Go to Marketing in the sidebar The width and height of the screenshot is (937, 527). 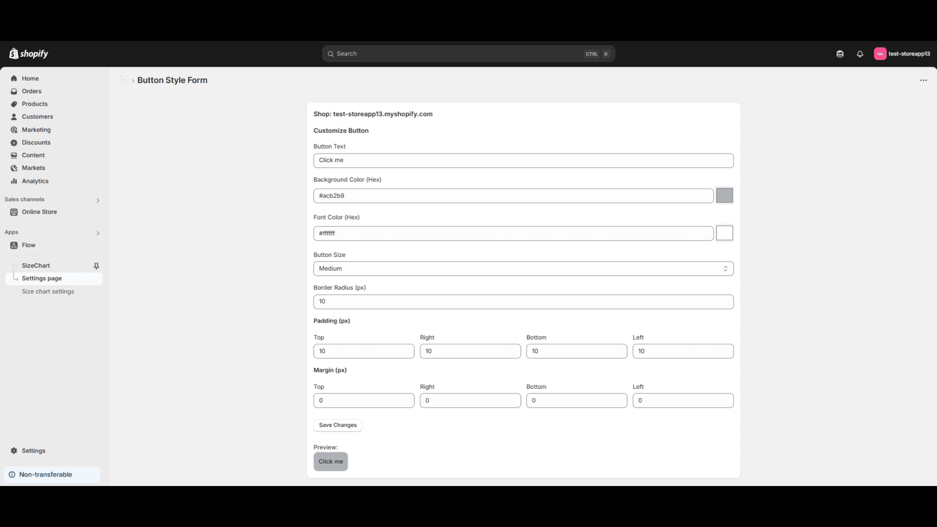36,129
